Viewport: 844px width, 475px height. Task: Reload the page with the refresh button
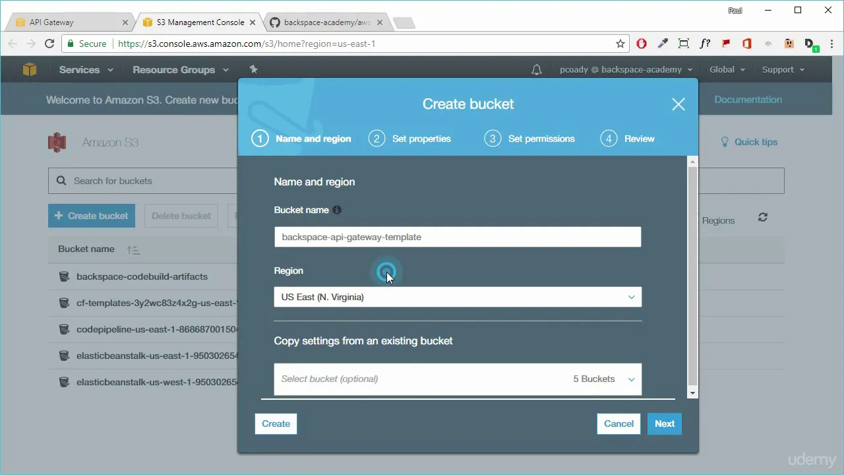(49, 44)
